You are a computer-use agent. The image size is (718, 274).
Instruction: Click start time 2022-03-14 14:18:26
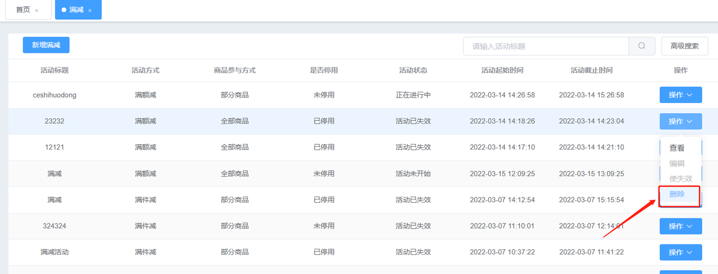502,121
